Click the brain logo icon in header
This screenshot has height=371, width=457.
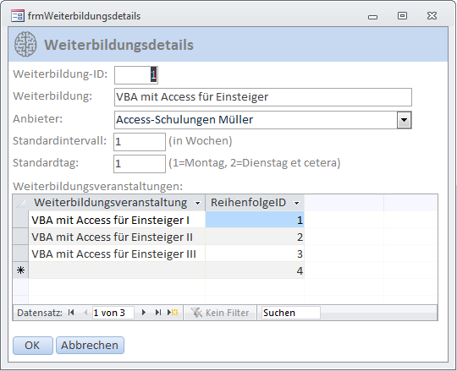pos(25,44)
